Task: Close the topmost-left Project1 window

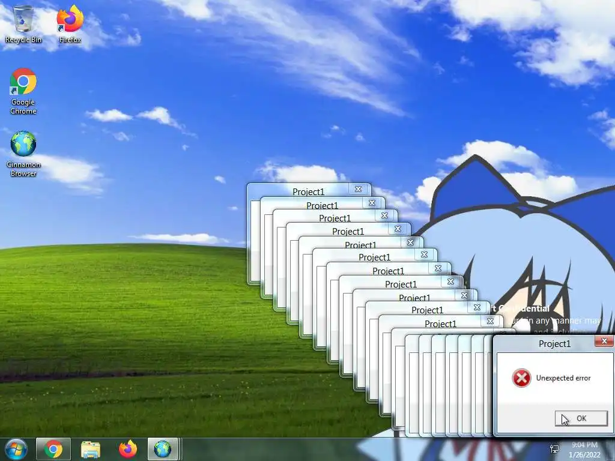Action: (358, 189)
